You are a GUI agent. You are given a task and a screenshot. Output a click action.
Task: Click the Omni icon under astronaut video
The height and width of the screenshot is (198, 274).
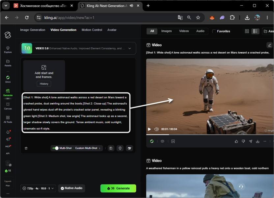click(x=152, y=141)
